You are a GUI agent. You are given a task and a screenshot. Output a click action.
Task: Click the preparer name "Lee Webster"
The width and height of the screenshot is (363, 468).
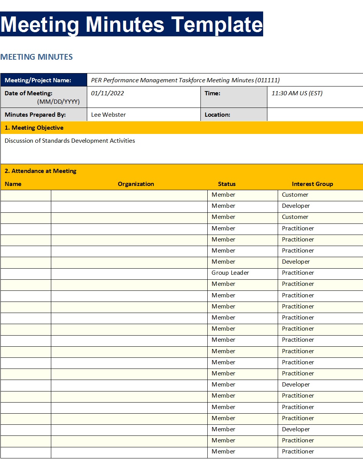coord(108,114)
